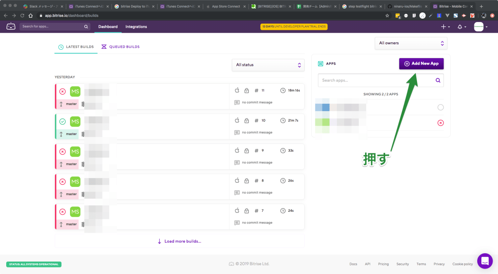Viewport: 498px width, 274px height.
Task: Click failed status icon of build 7
Action: point(62,212)
